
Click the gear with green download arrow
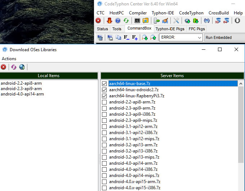[187, 21]
